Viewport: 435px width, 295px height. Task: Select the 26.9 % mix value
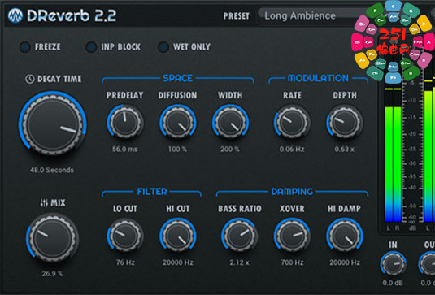(x=52, y=274)
